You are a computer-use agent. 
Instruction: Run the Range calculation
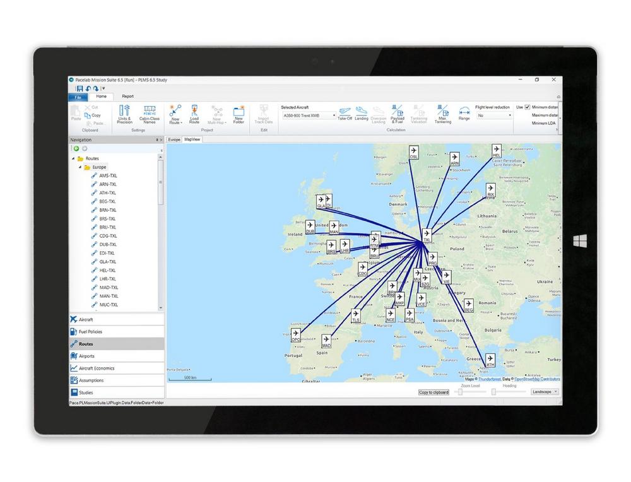click(464, 114)
